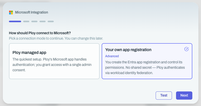Click 'Pick a connection mode to continue' text
Screen dimensions: 201x106
[56, 38]
